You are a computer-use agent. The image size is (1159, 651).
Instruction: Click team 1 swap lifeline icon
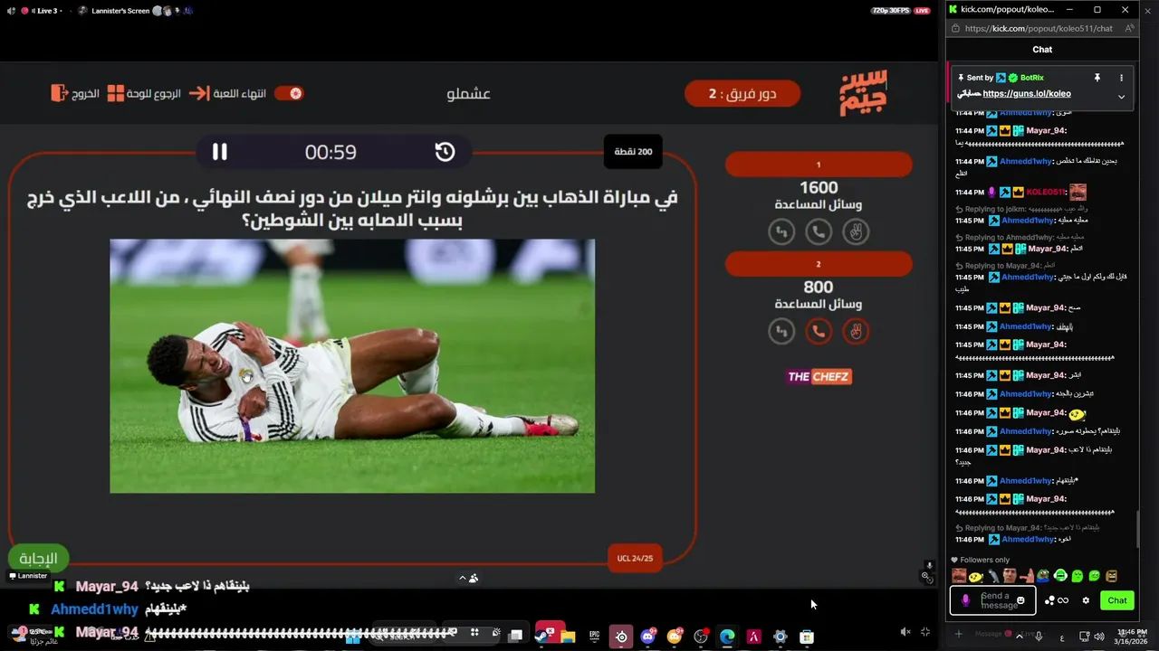pos(781,232)
